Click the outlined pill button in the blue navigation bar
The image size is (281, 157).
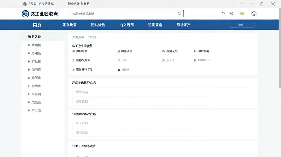[x=242, y=25]
